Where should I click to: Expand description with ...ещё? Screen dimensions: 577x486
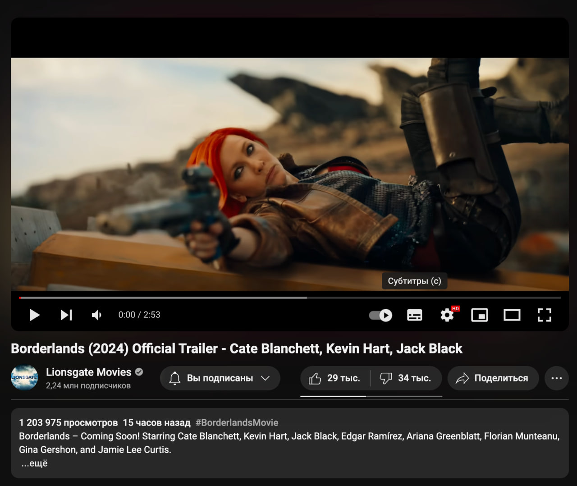[34, 463]
